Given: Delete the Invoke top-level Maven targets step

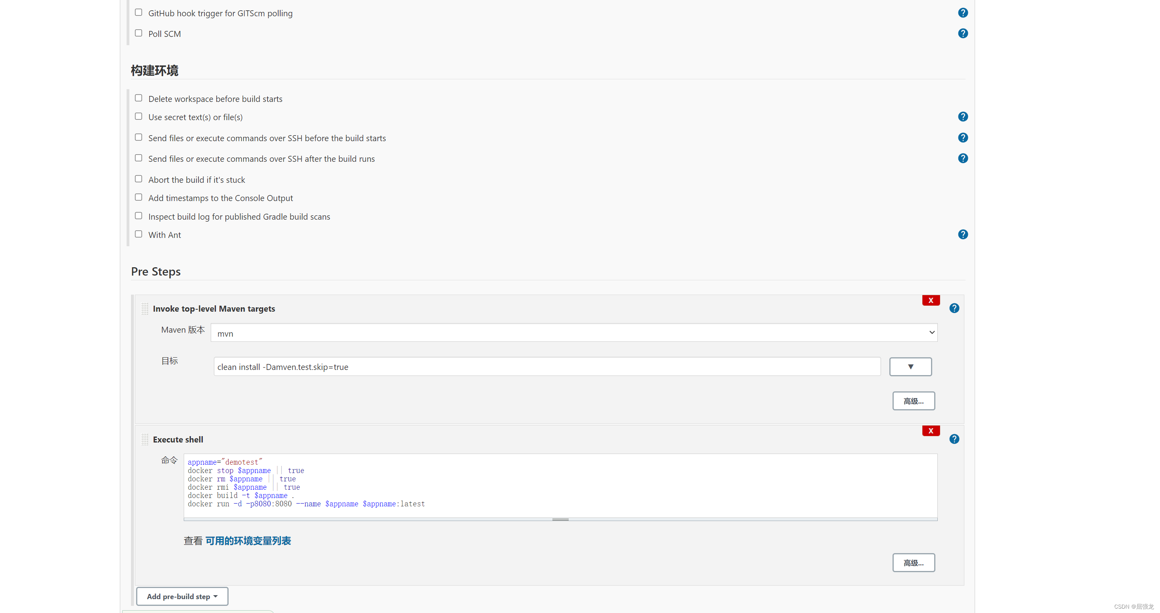Looking at the screenshot, I should [931, 300].
